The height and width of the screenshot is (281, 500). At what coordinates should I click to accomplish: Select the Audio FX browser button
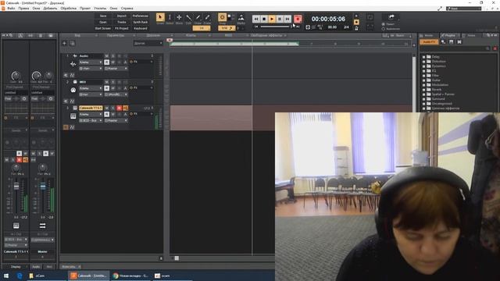coord(429,41)
